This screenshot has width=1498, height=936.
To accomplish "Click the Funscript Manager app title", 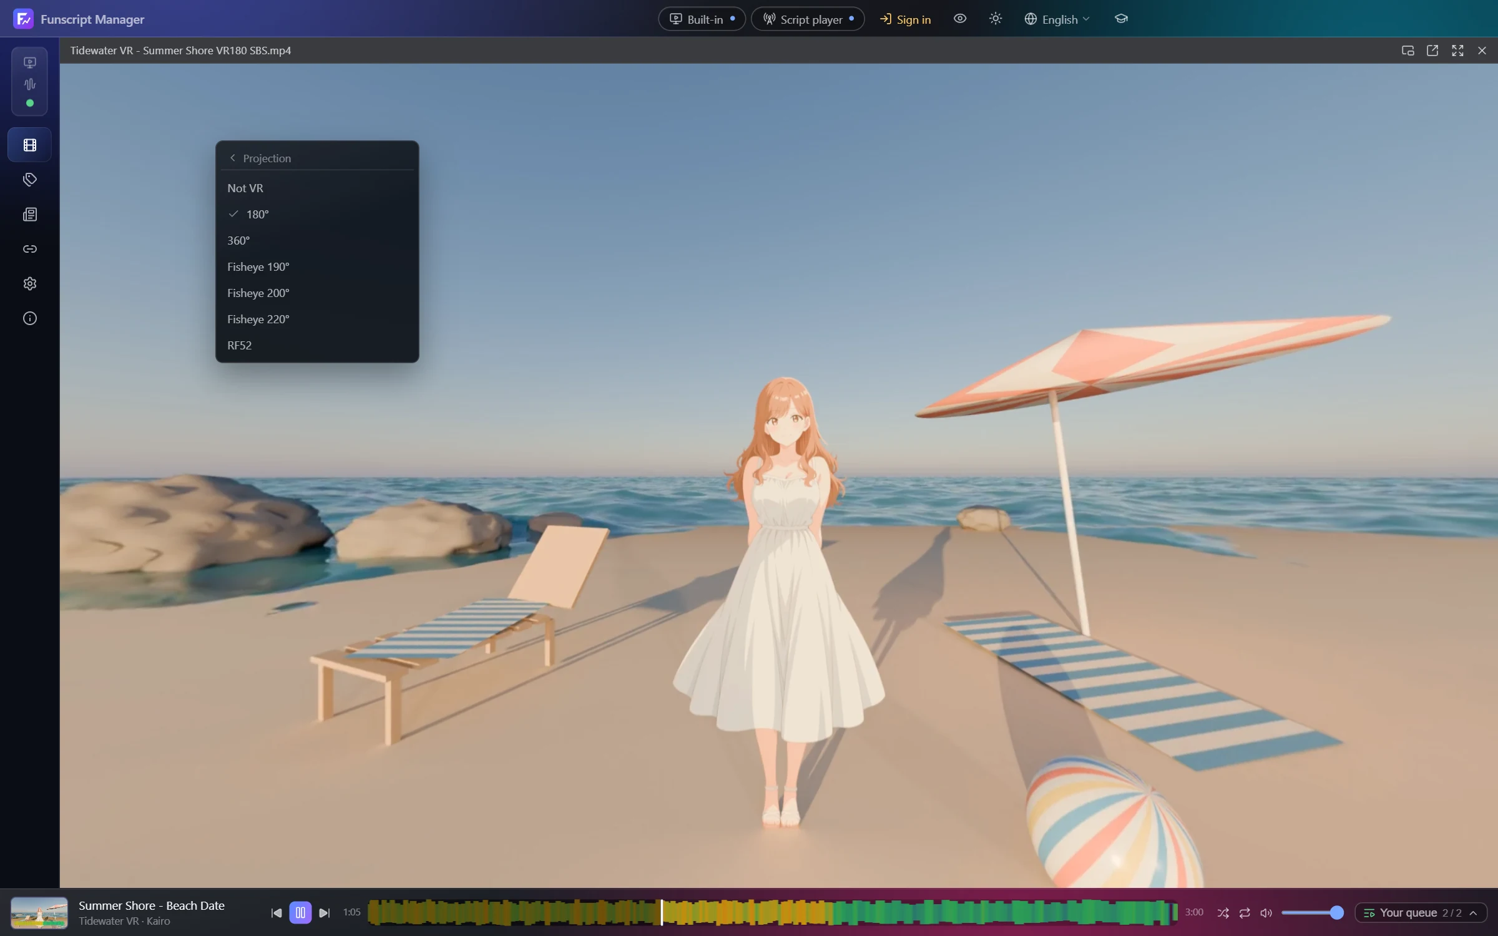I will tap(92, 19).
